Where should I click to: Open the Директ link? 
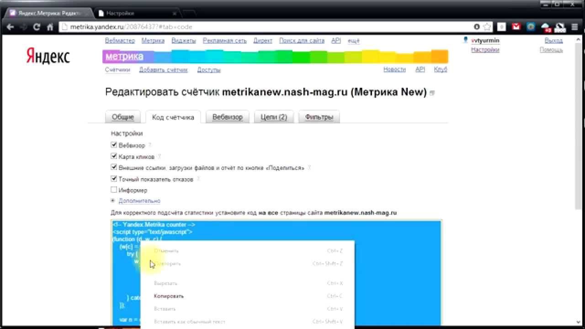(263, 41)
